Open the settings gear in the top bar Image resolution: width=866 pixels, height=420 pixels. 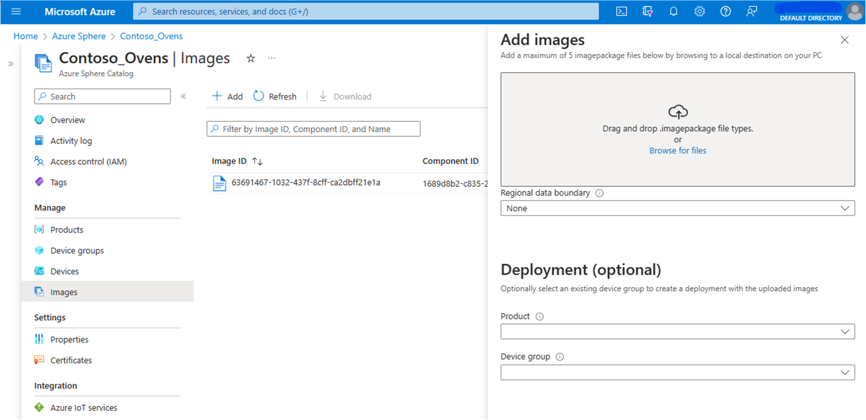[699, 11]
